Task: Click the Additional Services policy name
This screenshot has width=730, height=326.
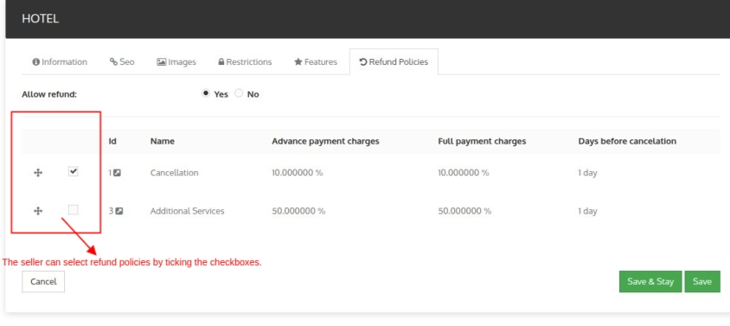Action: point(187,211)
